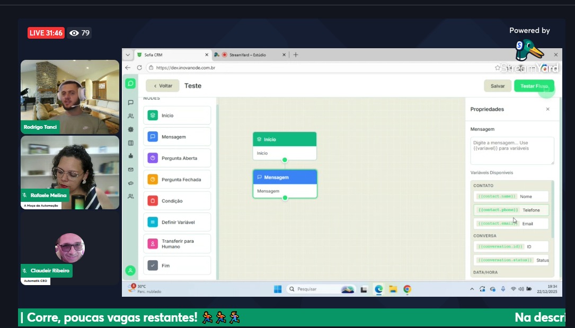This screenshot has height=328, width=575.
Task: Click the Definir Variável node item
Action: coord(177,222)
